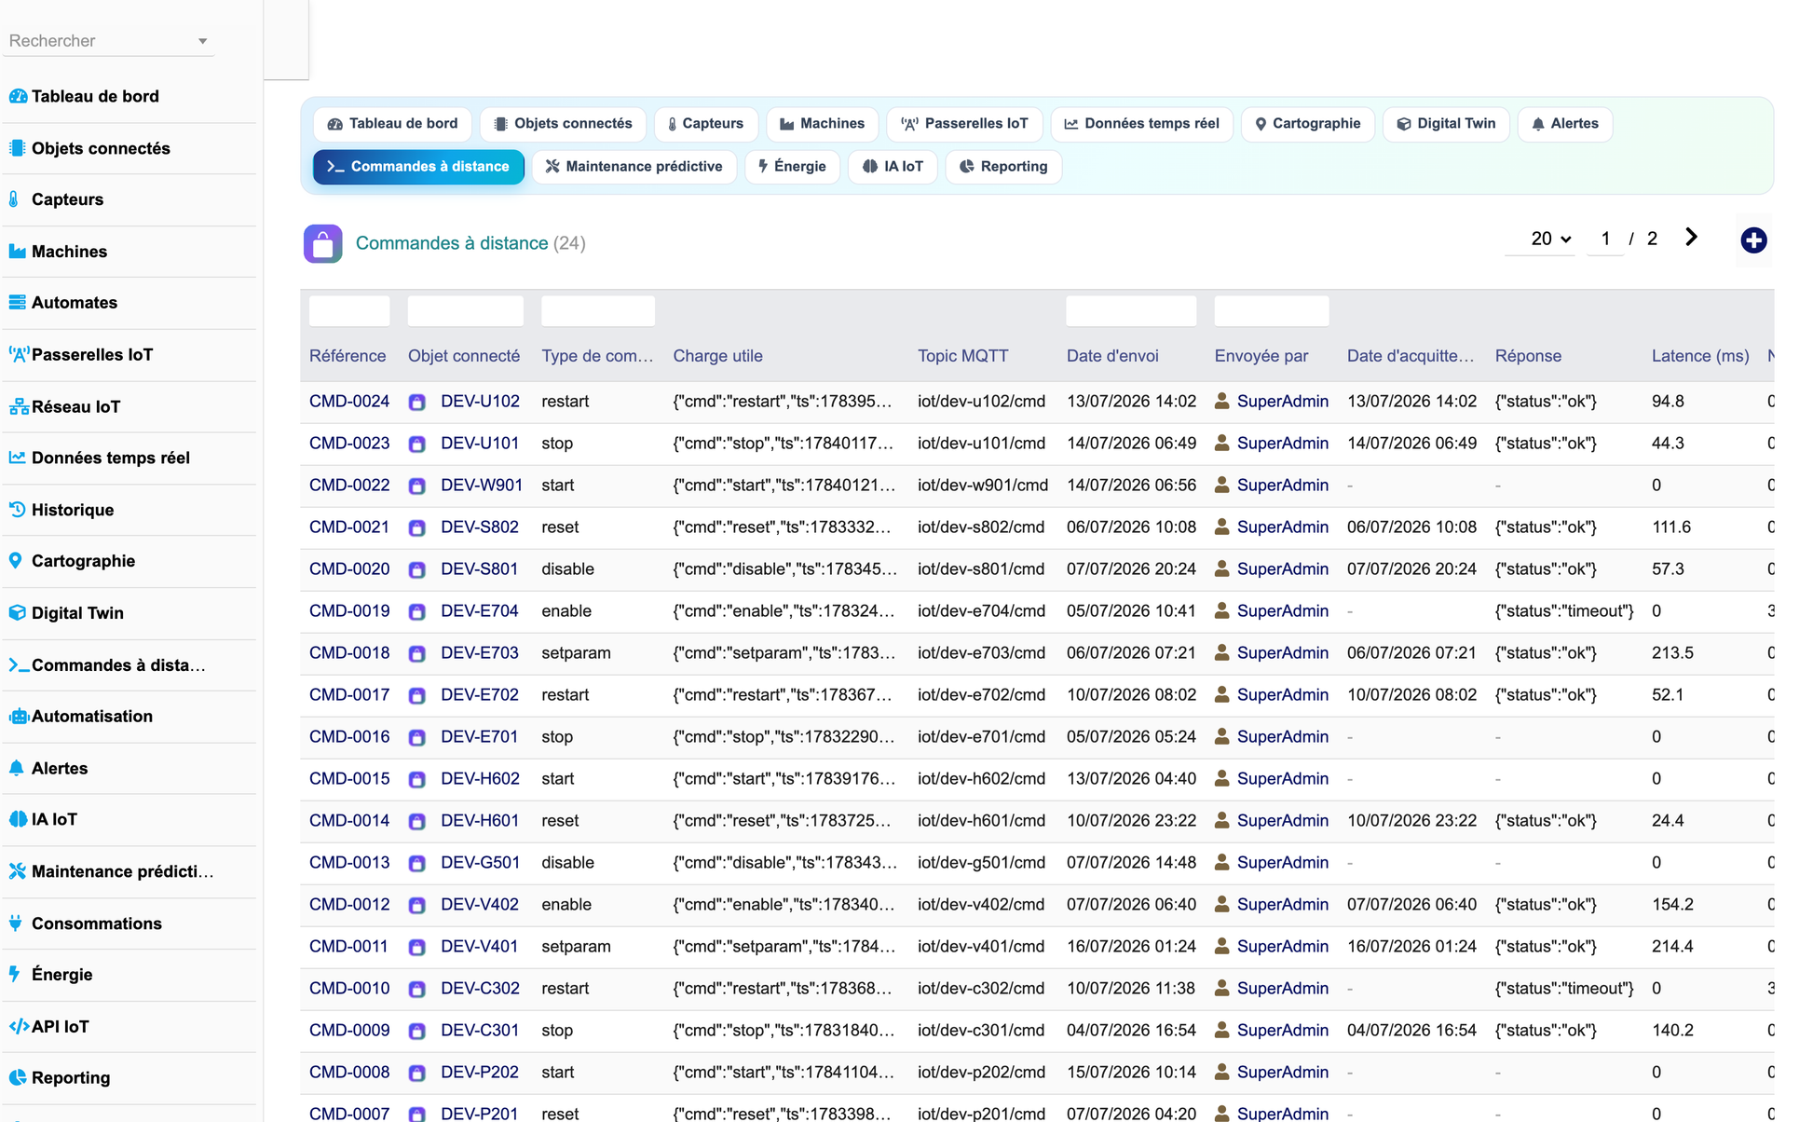Click the user icon beside SuperAdmin for CMD-0023
The width and height of the screenshot is (1813, 1122).
1222,444
